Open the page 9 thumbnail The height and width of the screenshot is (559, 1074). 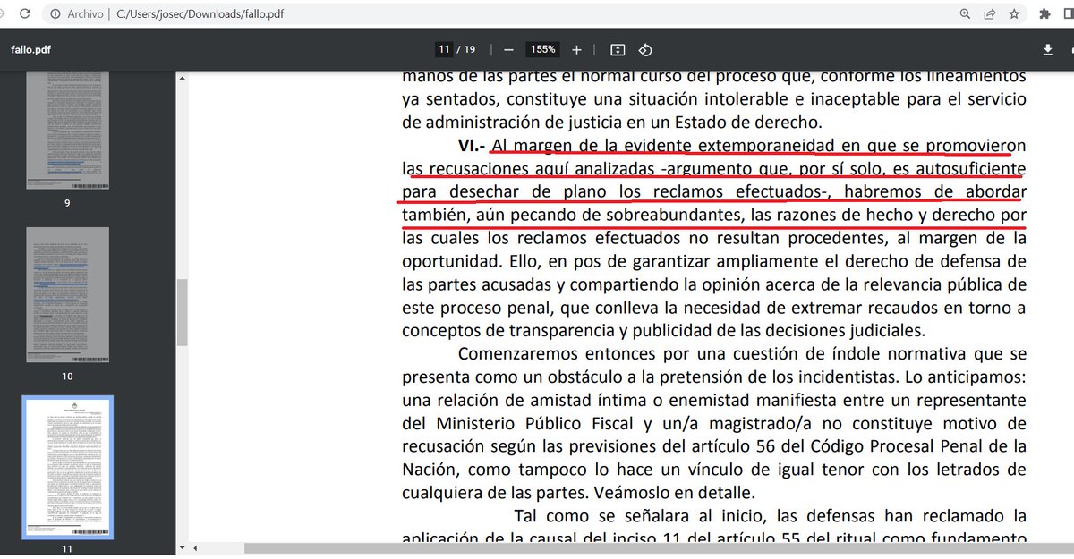[67, 131]
